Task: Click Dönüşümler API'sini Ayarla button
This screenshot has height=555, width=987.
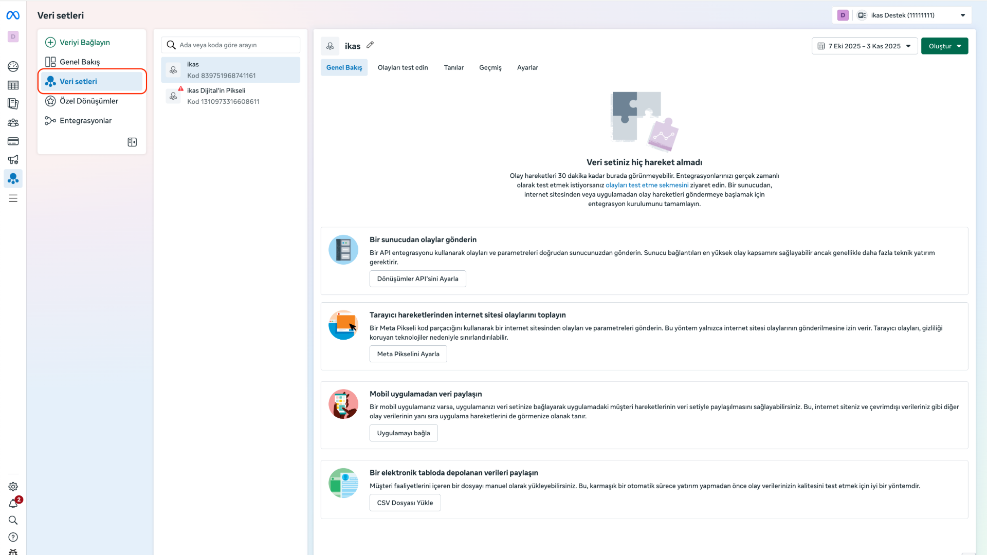Action: click(417, 279)
